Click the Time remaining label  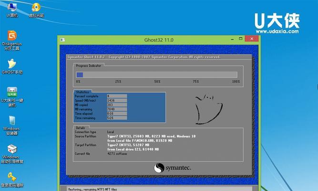click(x=85, y=118)
